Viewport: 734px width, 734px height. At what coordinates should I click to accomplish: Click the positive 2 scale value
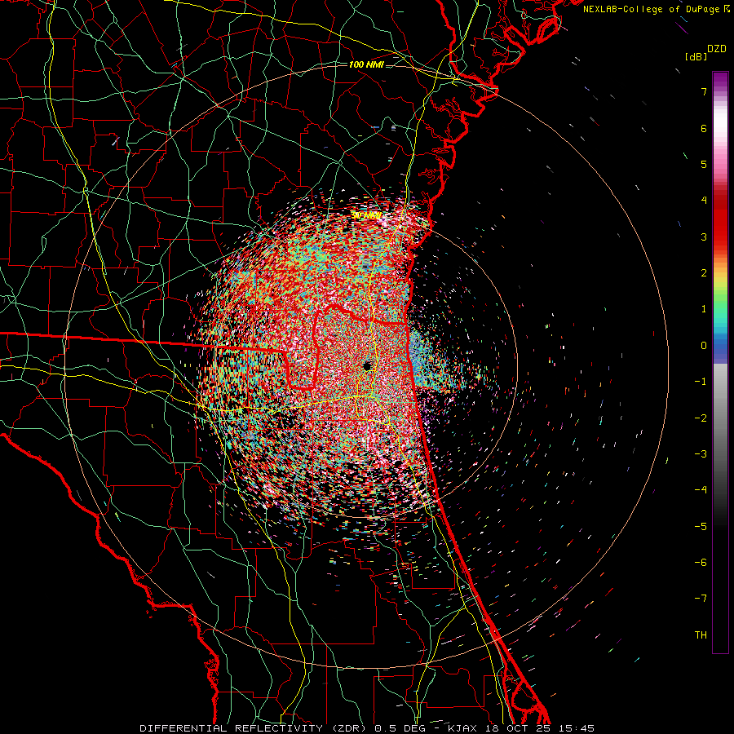coord(704,273)
